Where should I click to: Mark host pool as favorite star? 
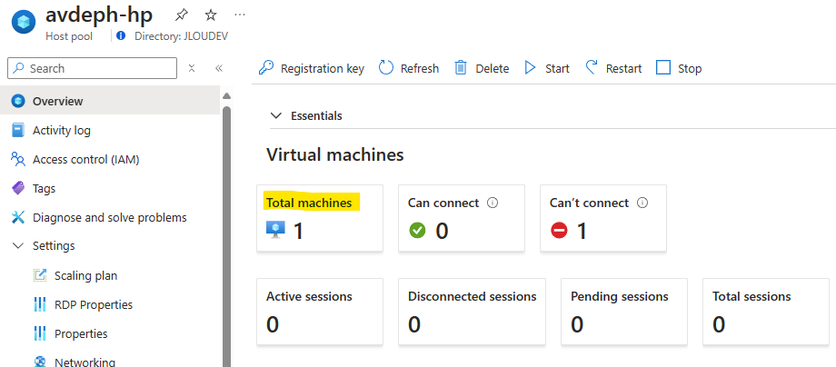[x=211, y=15]
